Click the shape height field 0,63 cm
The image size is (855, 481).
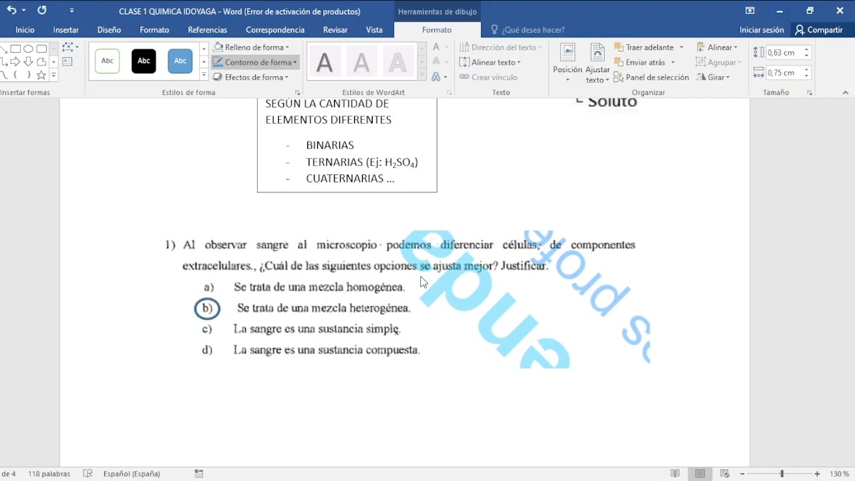point(783,53)
